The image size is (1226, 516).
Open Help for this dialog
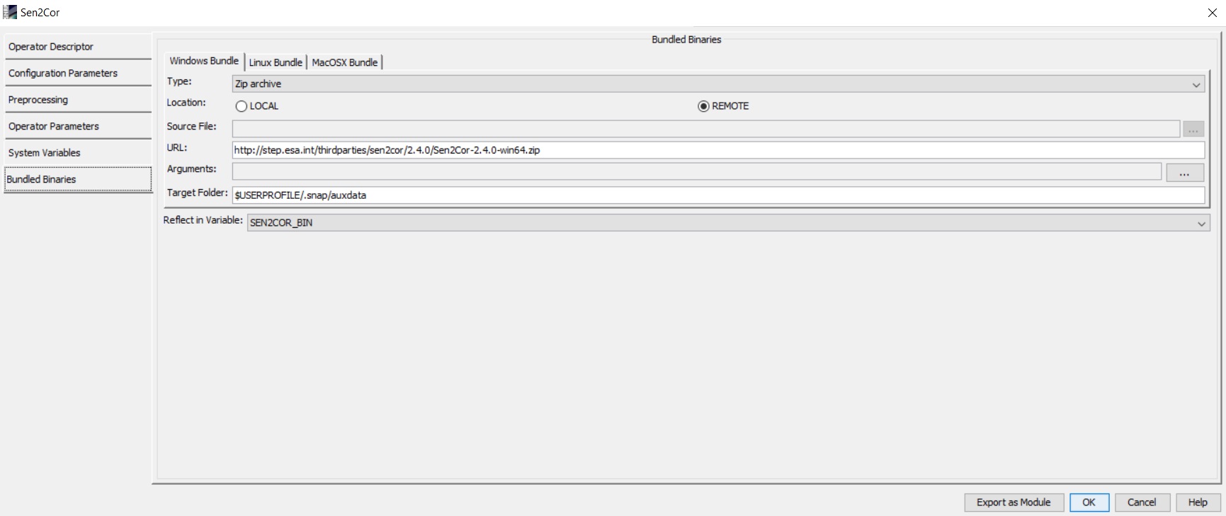(x=1198, y=503)
